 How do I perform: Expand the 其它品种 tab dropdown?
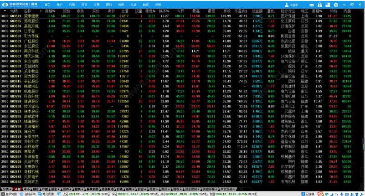point(234,189)
